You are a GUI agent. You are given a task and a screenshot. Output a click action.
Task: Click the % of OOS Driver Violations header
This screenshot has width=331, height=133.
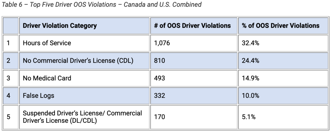click(x=281, y=26)
